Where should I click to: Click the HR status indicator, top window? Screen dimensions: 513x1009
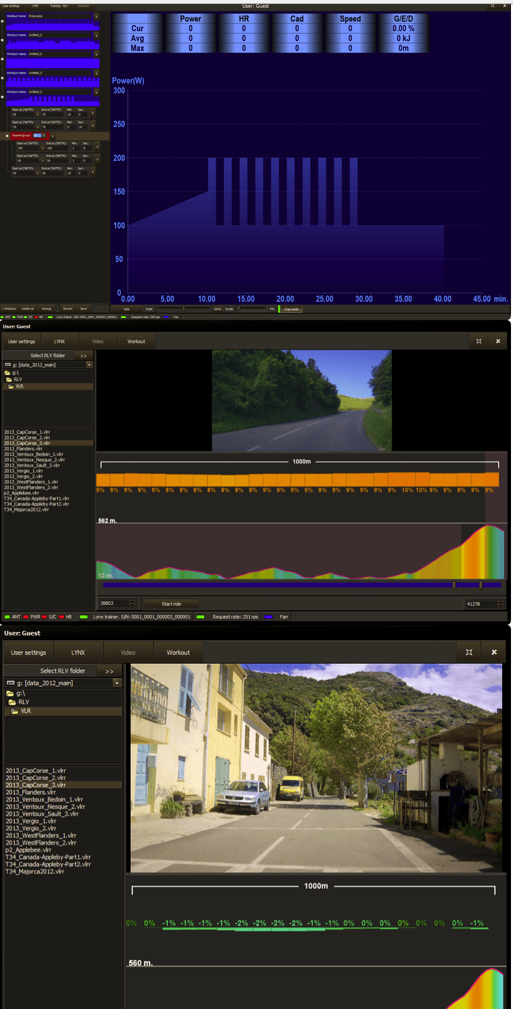click(x=38, y=316)
